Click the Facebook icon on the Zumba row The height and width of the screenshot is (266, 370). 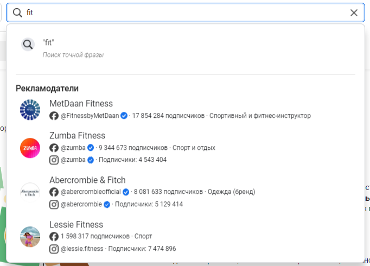(54, 148)
